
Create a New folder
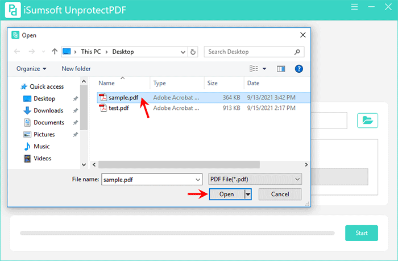(x=76, y=69)
